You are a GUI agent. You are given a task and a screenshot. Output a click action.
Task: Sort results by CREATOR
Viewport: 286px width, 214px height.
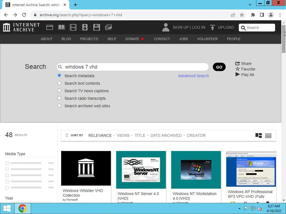[x=196, y=135]
